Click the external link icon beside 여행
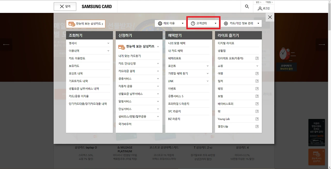This screenshot has width=331, height=169. tap(257, 73)
